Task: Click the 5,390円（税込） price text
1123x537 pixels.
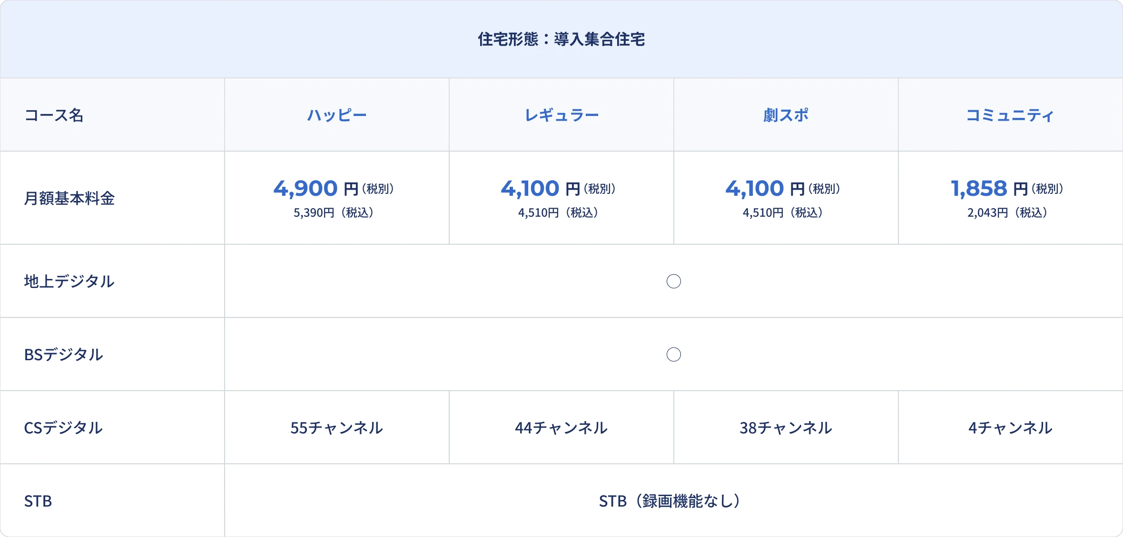Action: (x=333, y=212)
